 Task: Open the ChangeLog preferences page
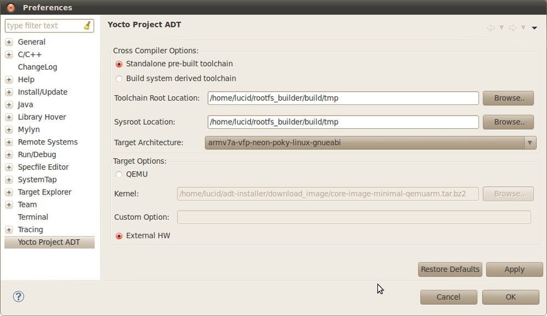tap(37, 67)
